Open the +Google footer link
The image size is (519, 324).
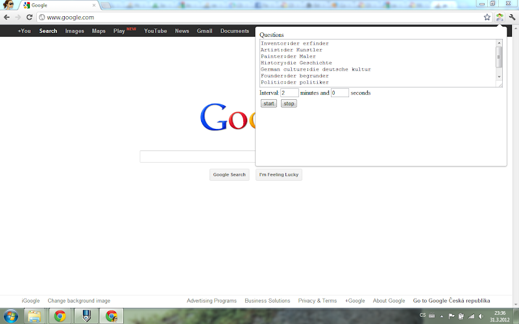point(355,301)
